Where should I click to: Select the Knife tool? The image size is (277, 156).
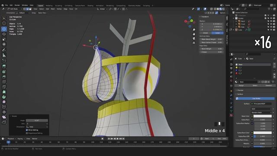coord(4,87)
